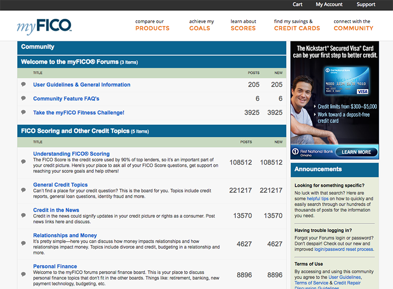Image resolution: width=393 pixels, height=289 pixels.
Task: Open Credit in the News board
Action: [x=56, y=210]
